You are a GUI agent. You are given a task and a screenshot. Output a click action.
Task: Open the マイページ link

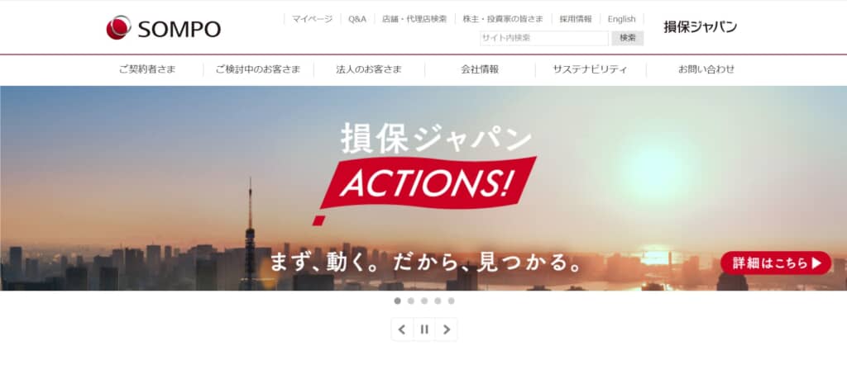(x=312, y=19)
